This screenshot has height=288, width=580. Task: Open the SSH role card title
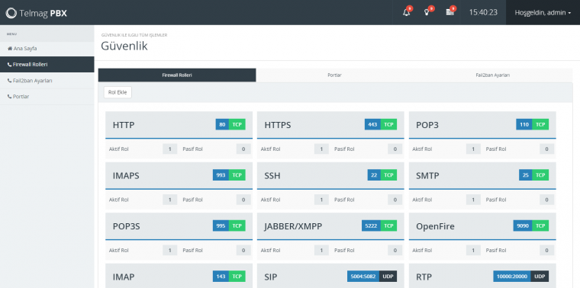[x=272, y=176]
